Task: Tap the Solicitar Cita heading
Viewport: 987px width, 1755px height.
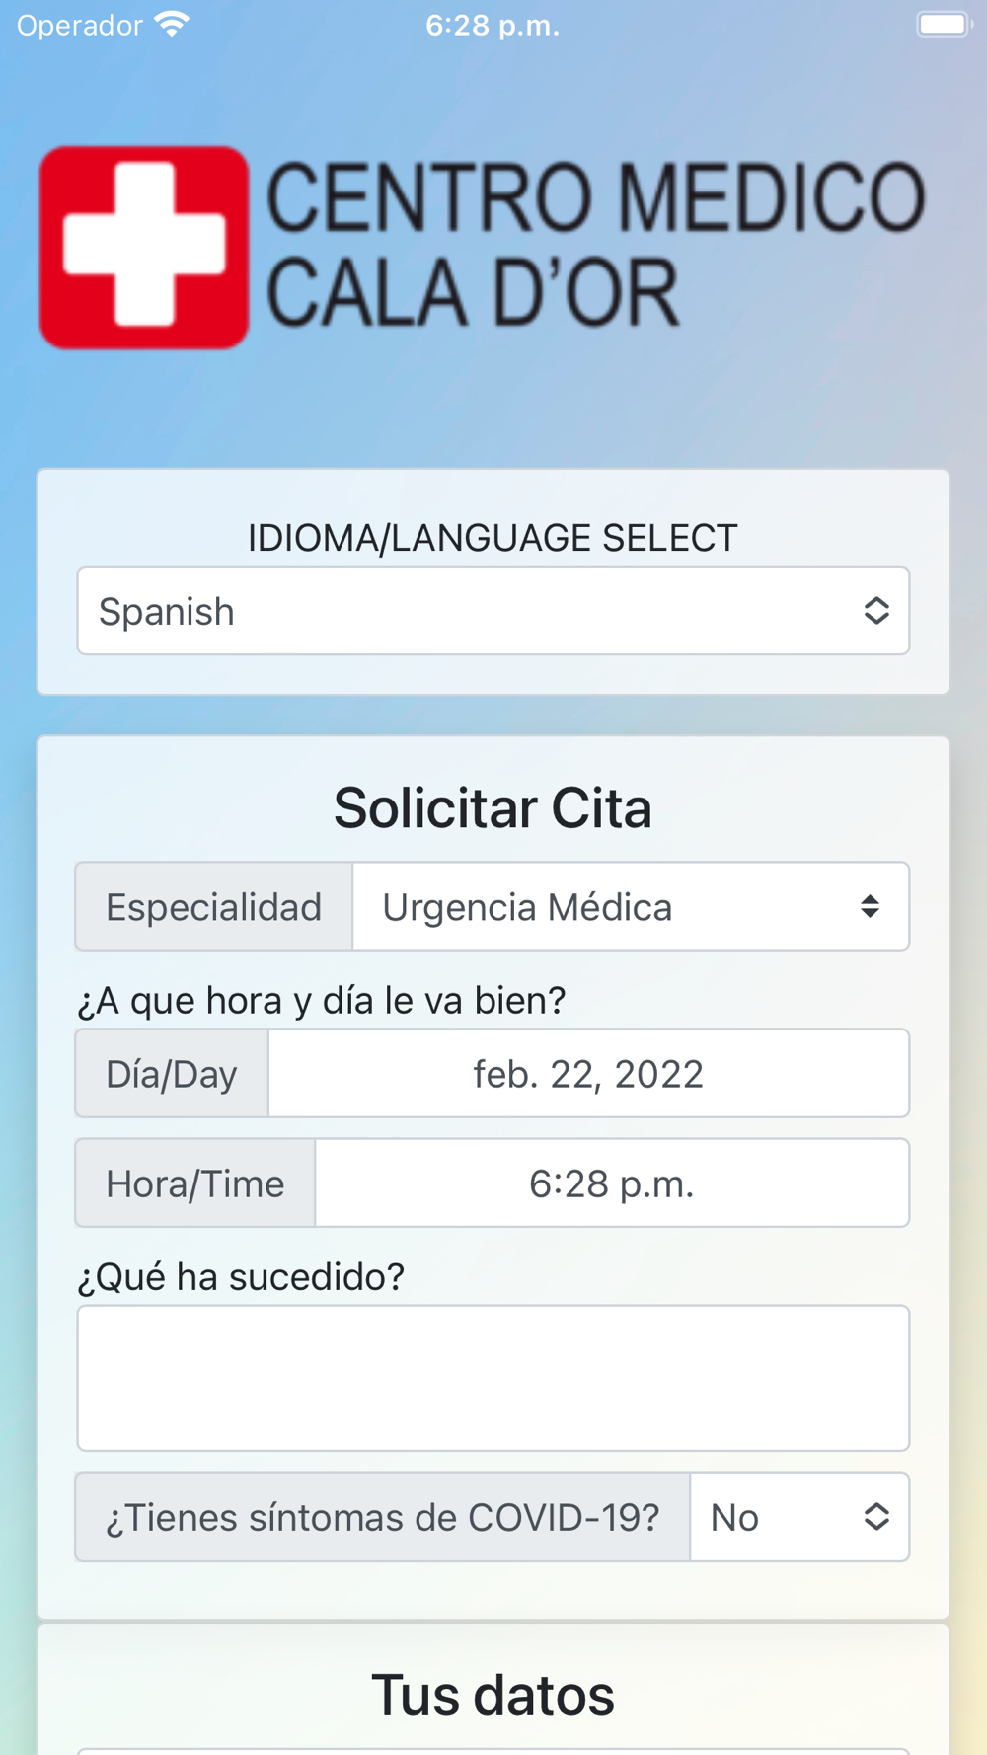Action: 493,807
